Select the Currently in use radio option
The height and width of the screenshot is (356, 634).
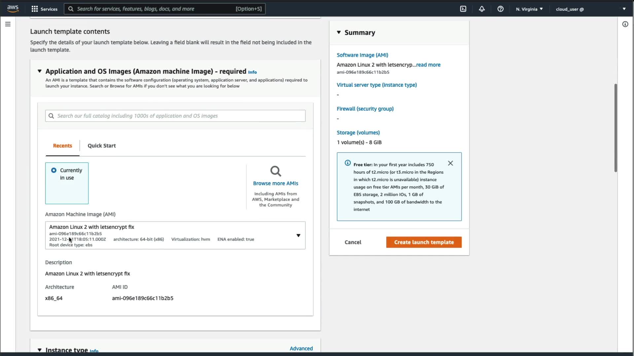click(54, 170)
